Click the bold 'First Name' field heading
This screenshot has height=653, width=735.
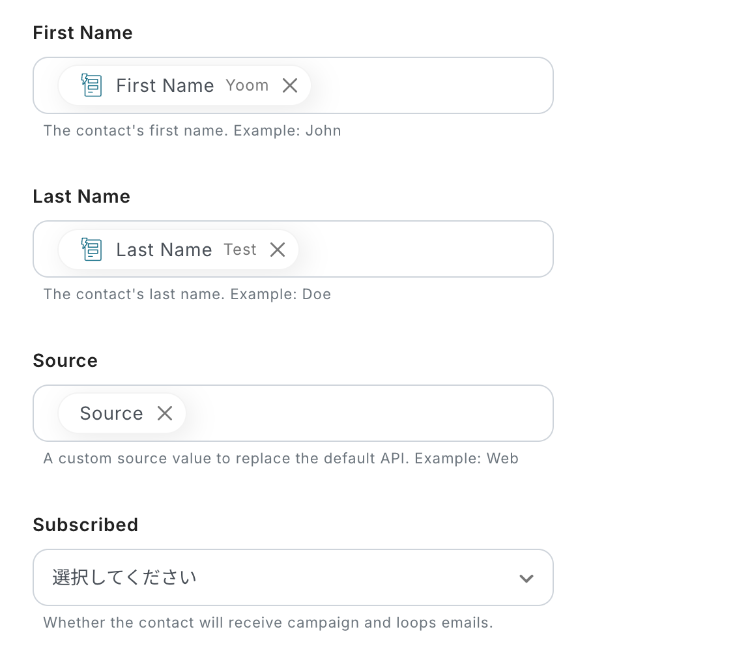coord(83,33)
